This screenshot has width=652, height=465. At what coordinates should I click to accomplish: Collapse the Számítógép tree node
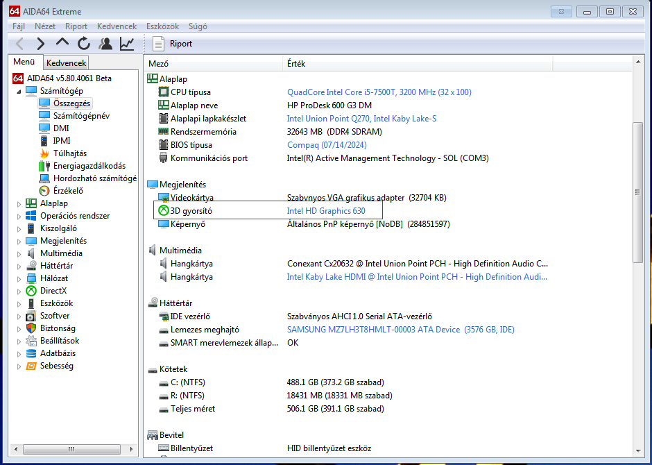click(19, 91)
